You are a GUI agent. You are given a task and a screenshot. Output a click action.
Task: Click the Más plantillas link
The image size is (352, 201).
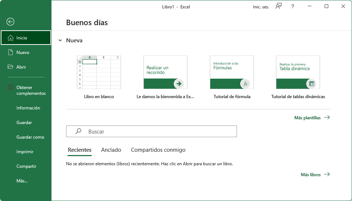point(312,117)
